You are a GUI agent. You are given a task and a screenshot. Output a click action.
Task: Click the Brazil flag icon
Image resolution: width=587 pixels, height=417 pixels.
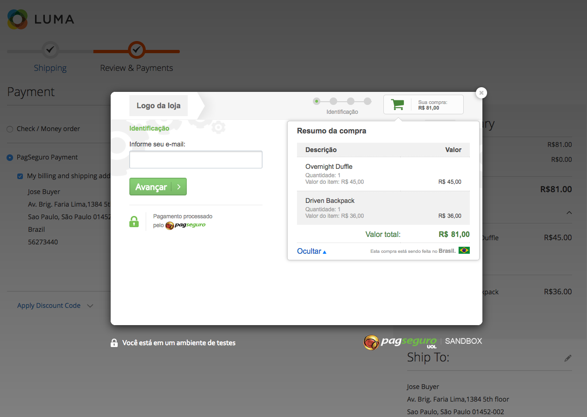464,250
